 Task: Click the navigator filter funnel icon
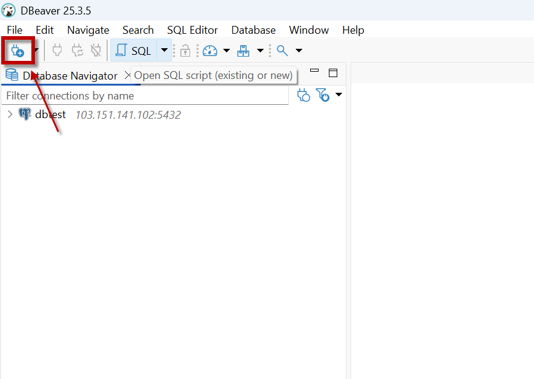tap(323, 95)
